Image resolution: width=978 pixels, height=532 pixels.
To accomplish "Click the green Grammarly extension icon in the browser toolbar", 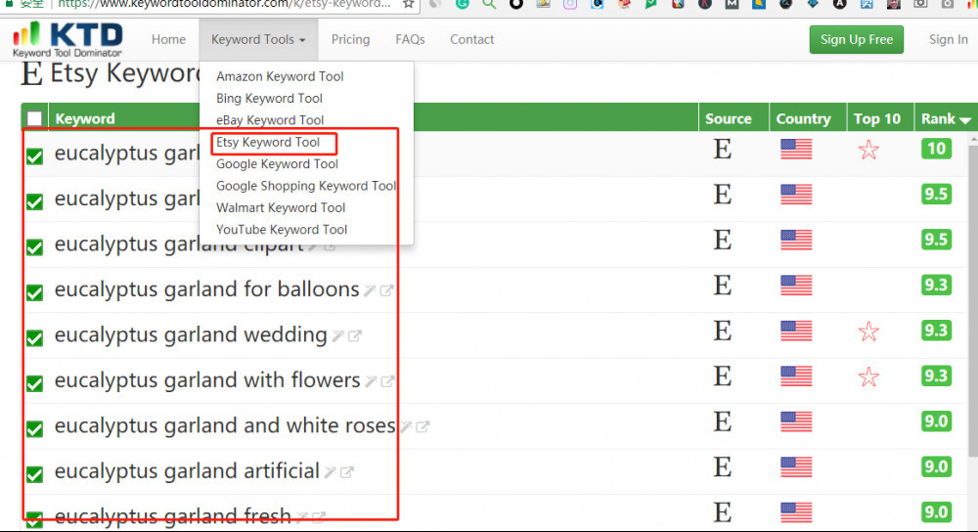I will tap(463, 4).
